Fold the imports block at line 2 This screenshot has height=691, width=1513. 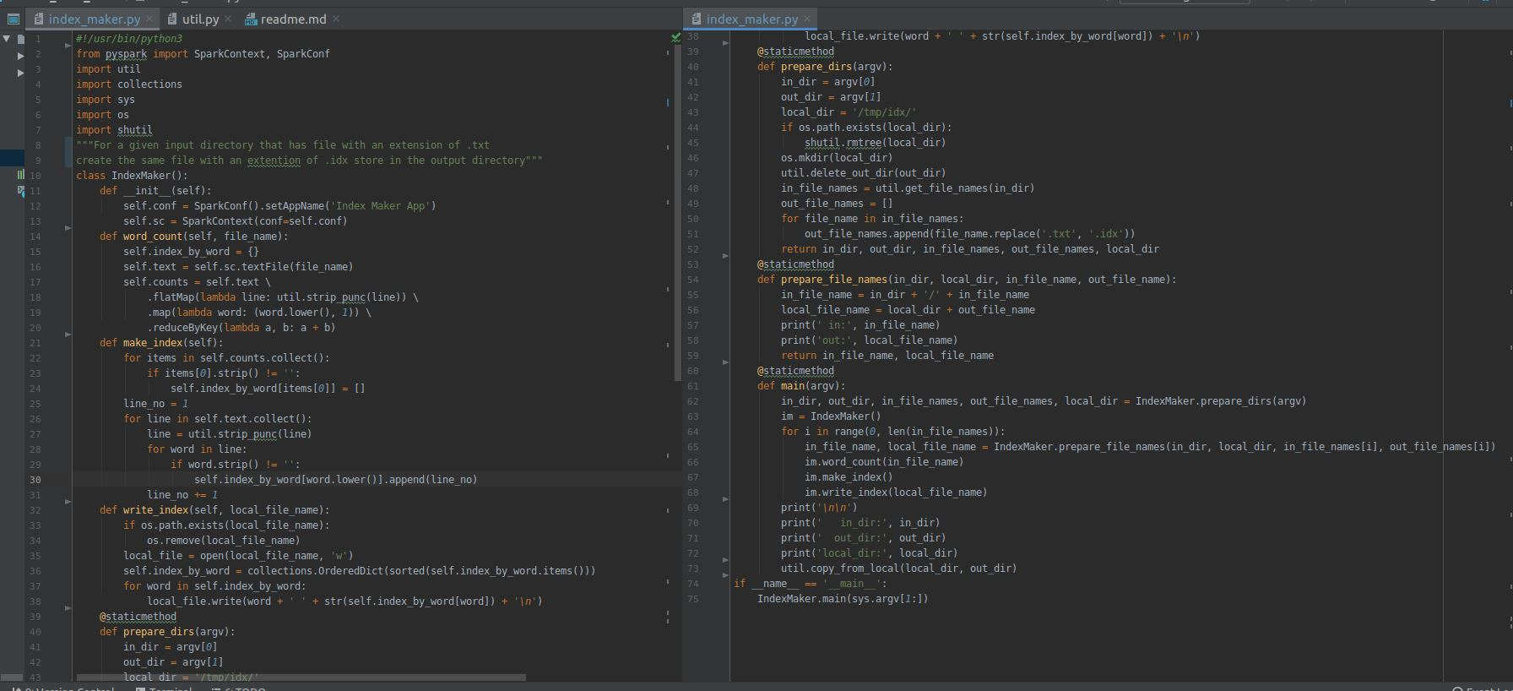coord(68,46)
